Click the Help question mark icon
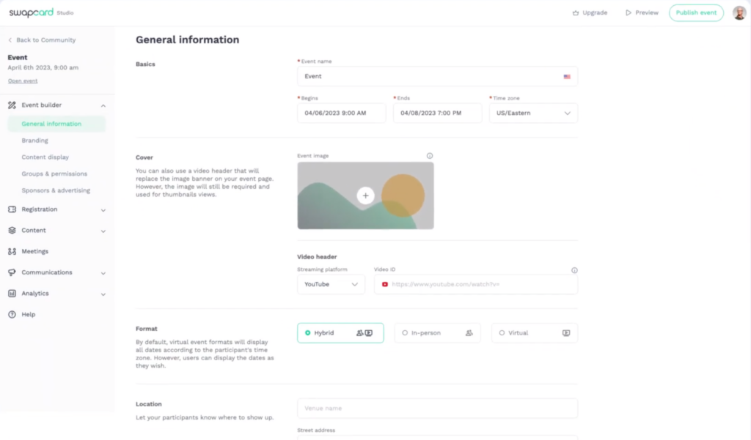Viewport: 751px width, 440px height. (12, 314)
